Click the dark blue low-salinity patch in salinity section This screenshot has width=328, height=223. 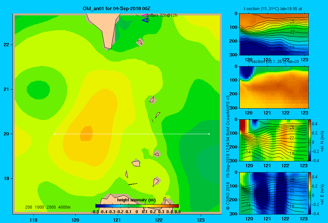click(x=247, y=72)
